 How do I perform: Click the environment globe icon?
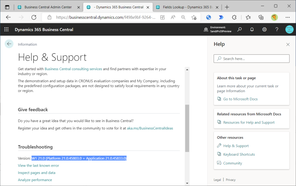(206, 29)
